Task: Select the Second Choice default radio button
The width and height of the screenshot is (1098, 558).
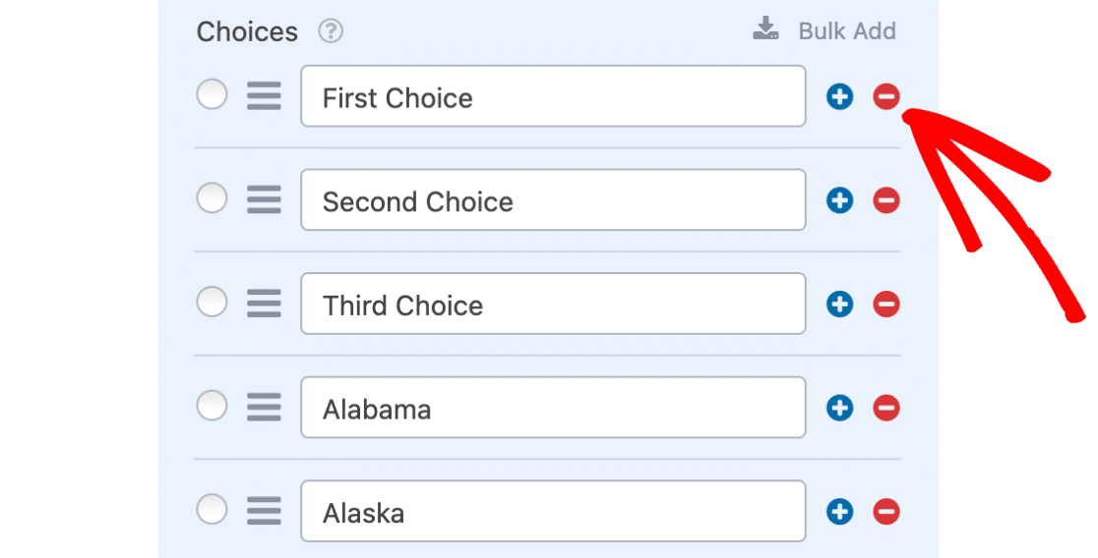Action: click(x=212, y=197)
